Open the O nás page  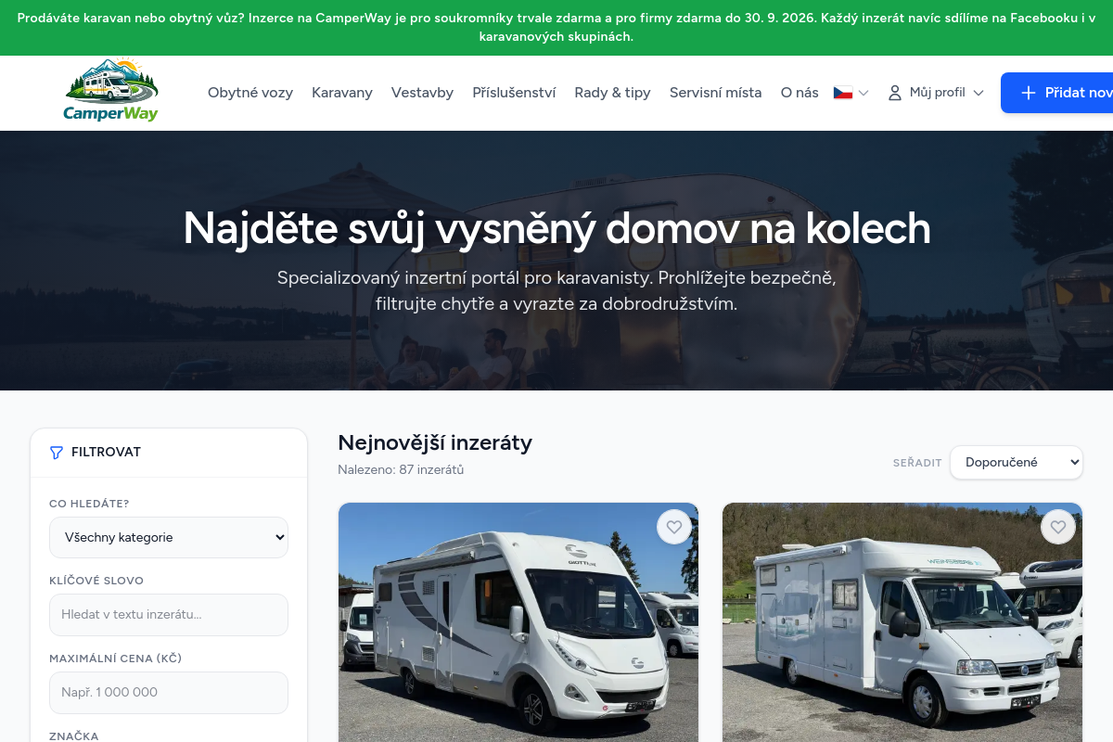(x=800, y=93)
